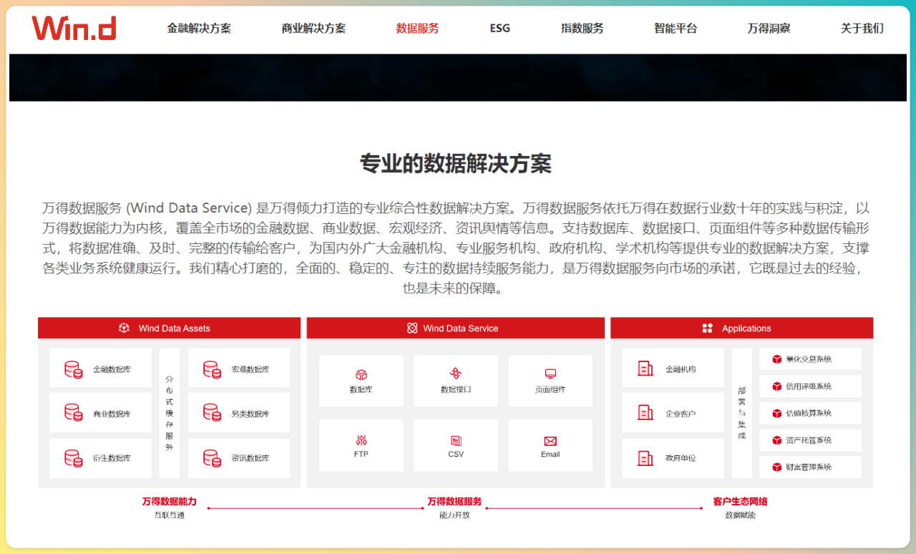Click the 财富管理系统 cube icon
916x554 pixels.
point(777,467)
